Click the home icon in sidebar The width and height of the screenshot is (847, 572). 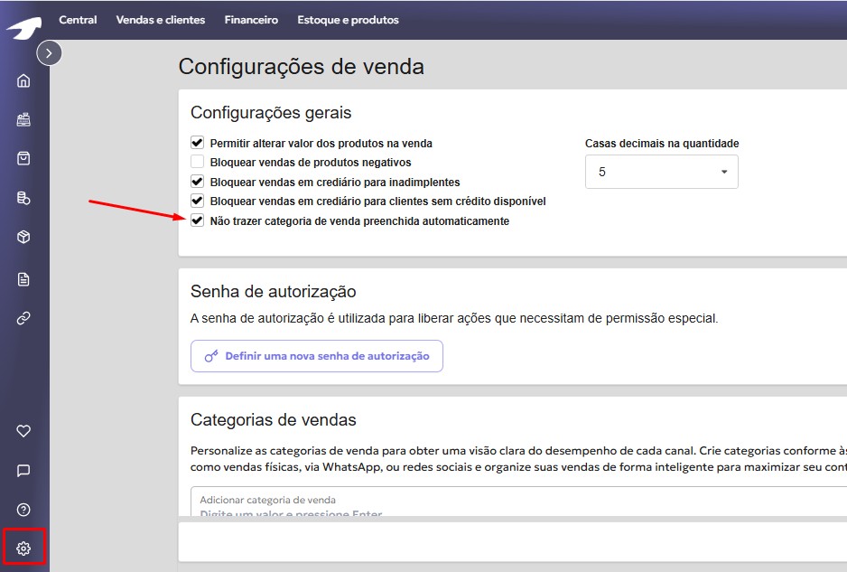[x=23, y=80]
